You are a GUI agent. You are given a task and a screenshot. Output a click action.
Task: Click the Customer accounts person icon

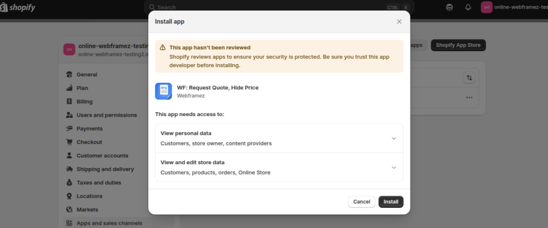69,156
